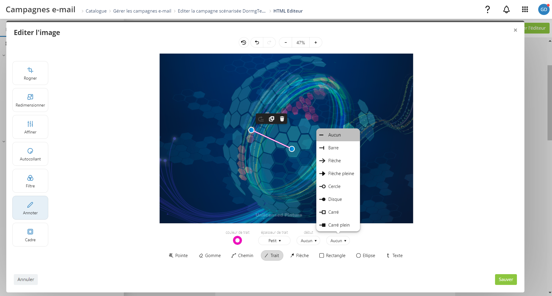Open the Affiner adjustments tool
Viewport: 552px width, 296px height.
tap(30, 127)
